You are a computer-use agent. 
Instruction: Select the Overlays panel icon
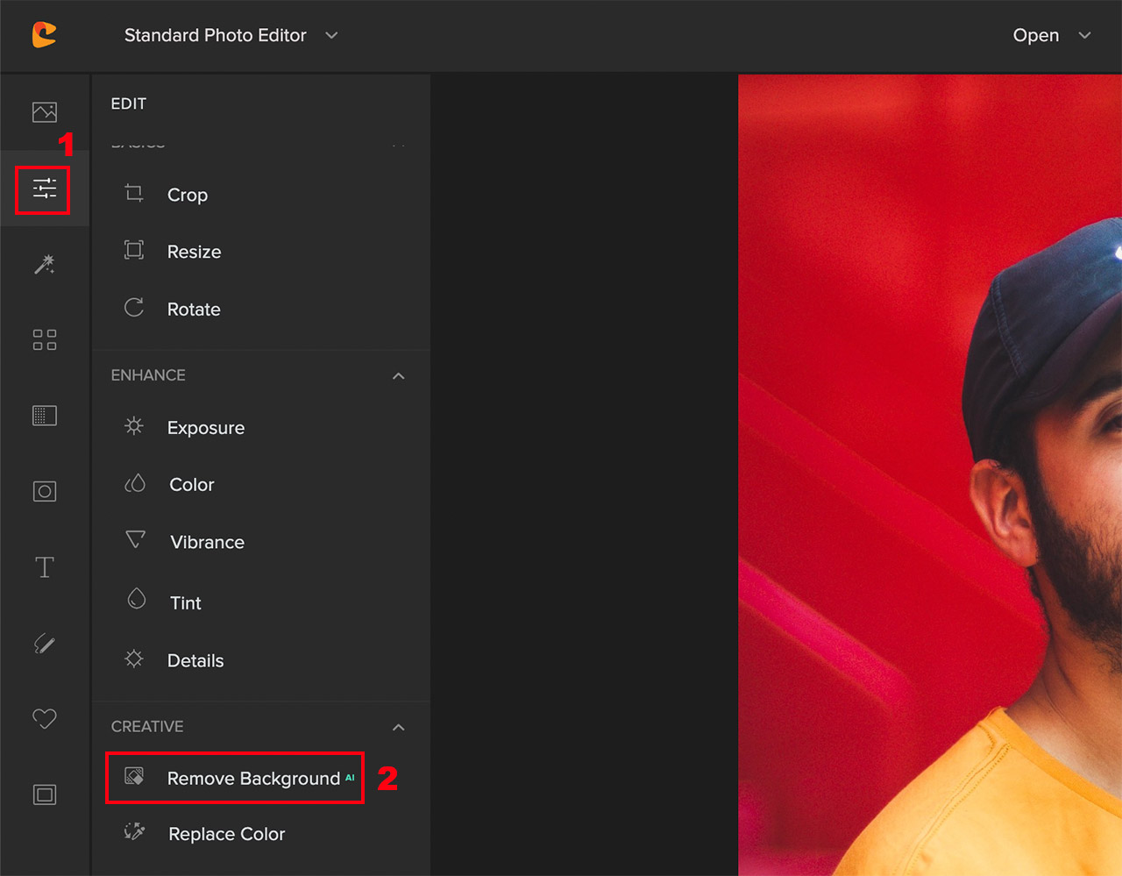click(x=44, y=416)
